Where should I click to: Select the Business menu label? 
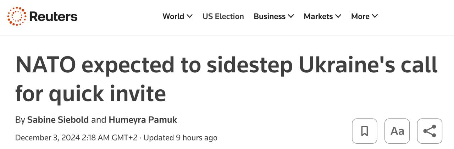[x=270, y=16]
